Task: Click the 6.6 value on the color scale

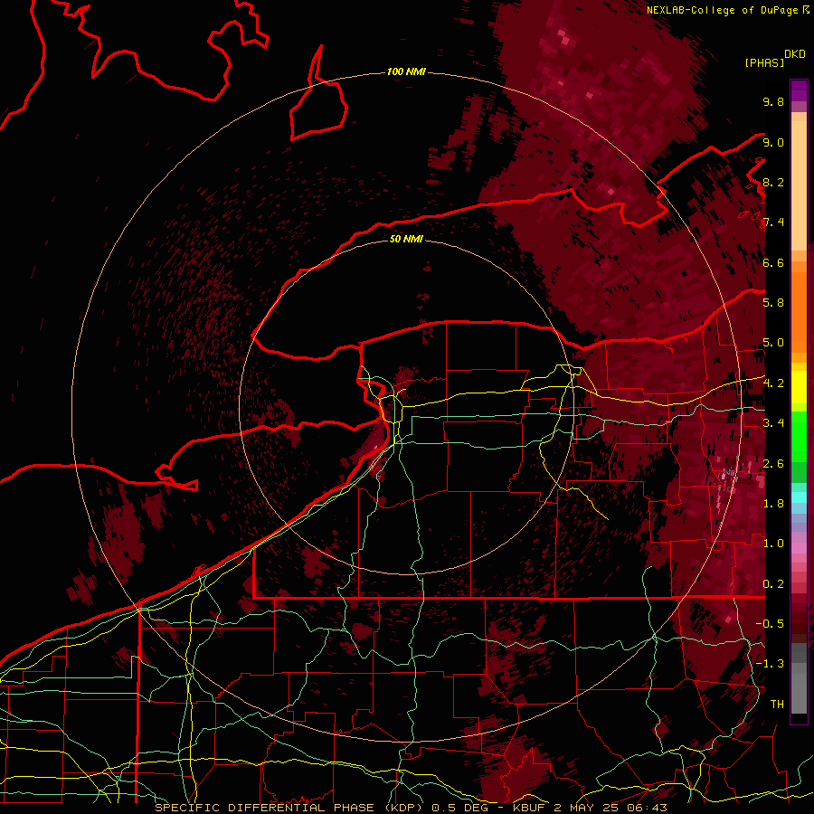Action: click(773, 262)
